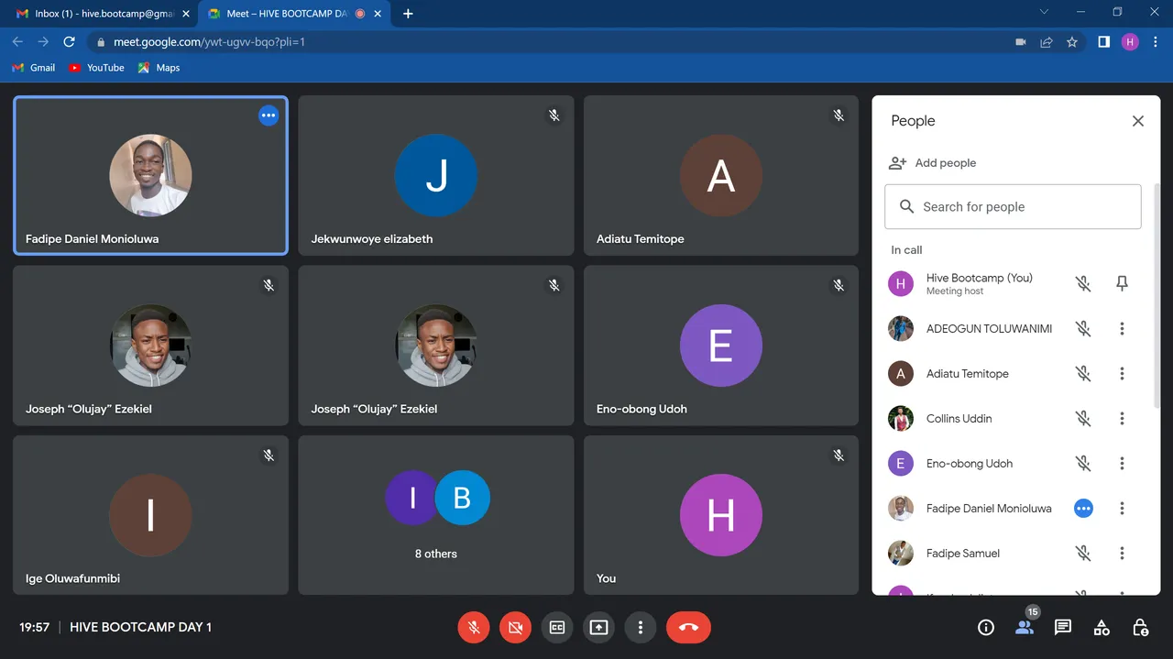Click the mute icon beside ADEOGUN TOLUWANIMI
The height and width of the screenshot is (659, 1173).
[1083, 329]
